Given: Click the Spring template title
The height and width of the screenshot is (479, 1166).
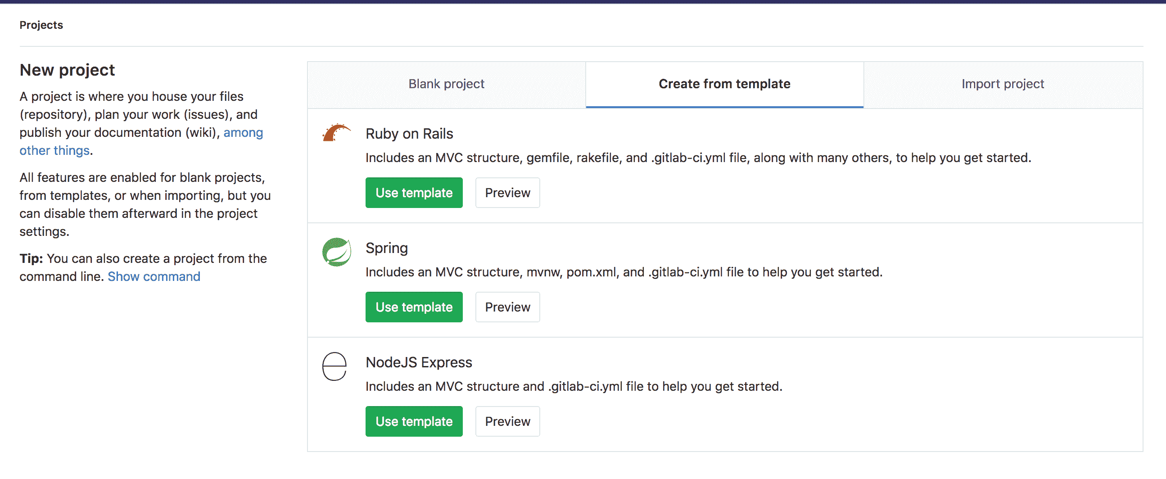Looking at the screenshot, I should (x=386, y=248).
